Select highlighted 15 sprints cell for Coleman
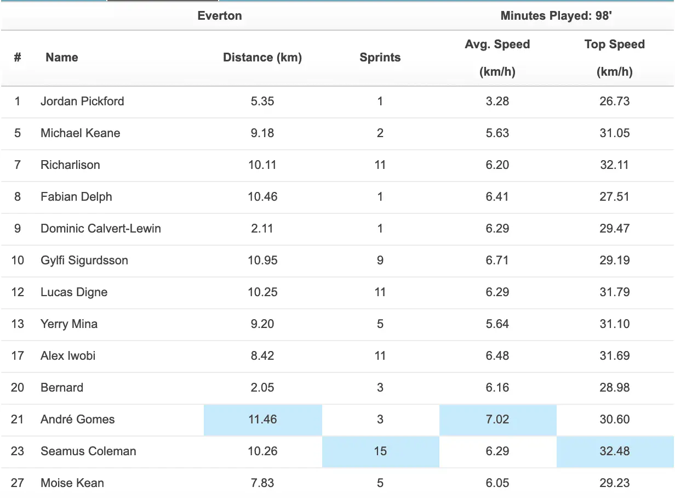Screen dimensions: 675x498 (380, 451)
